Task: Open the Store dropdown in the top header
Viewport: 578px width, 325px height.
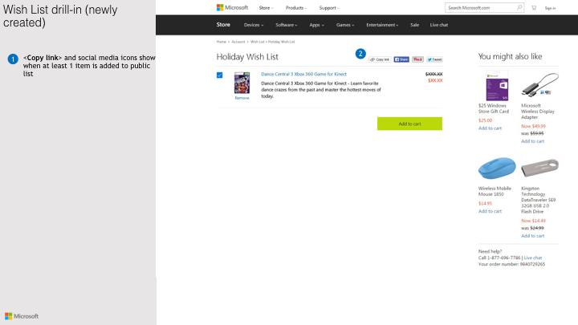Action: point(266,8)
